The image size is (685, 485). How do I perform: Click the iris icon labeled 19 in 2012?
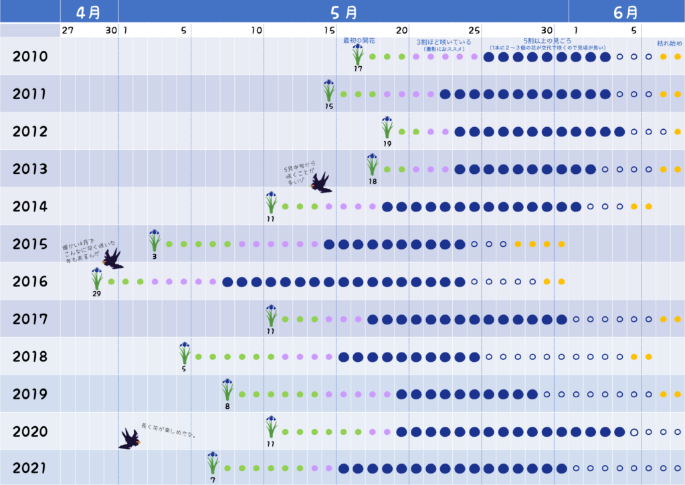pos(387,127)
